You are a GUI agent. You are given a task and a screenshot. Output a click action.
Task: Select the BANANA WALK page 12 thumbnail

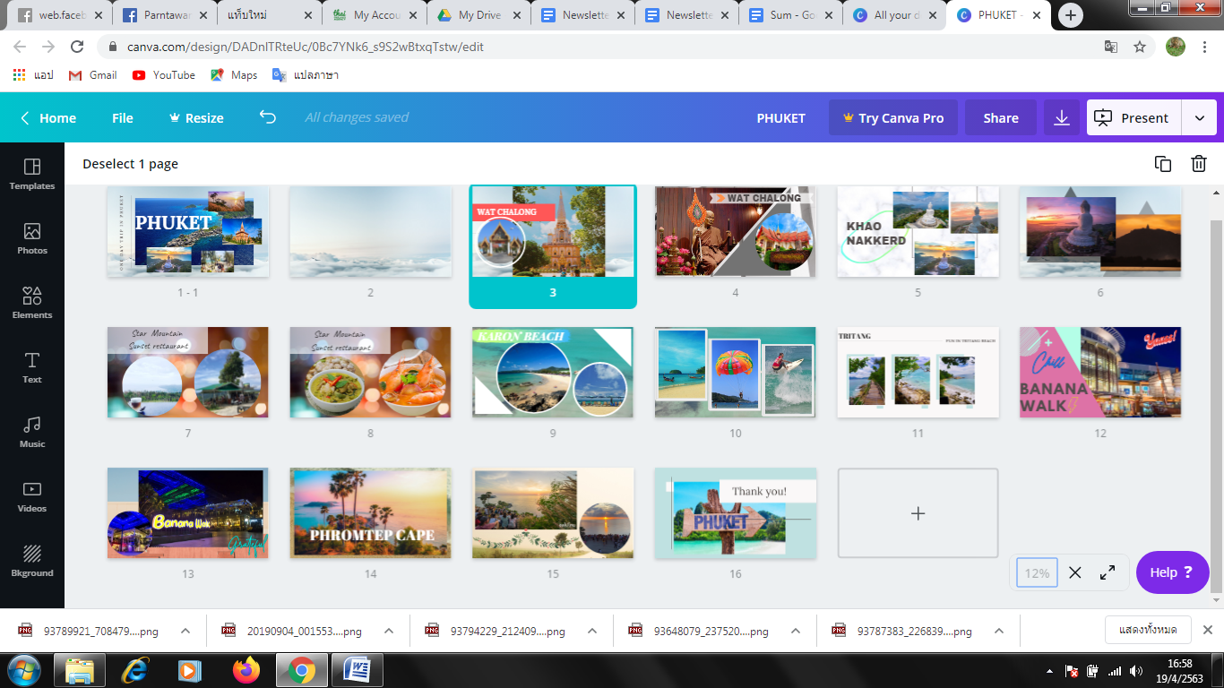1100,372
